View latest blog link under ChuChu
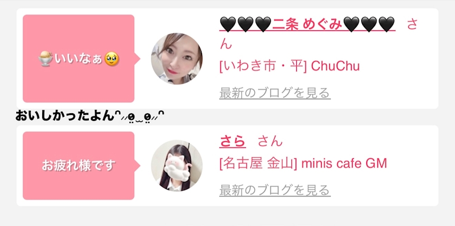 click(x=275, y=93)
